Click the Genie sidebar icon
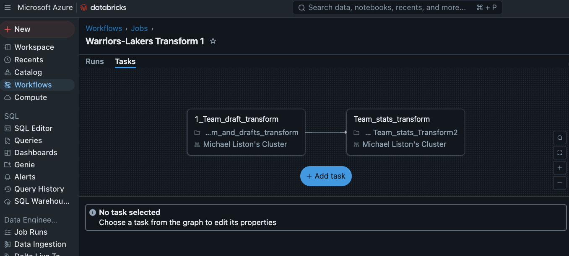The image size is (569, 256). [x=8, y=165]
